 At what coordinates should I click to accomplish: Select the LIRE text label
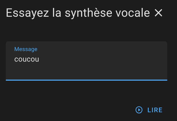[x=155, y=110]
